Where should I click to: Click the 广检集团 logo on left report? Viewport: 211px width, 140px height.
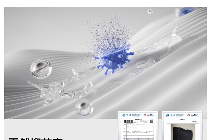click(127, 115)
